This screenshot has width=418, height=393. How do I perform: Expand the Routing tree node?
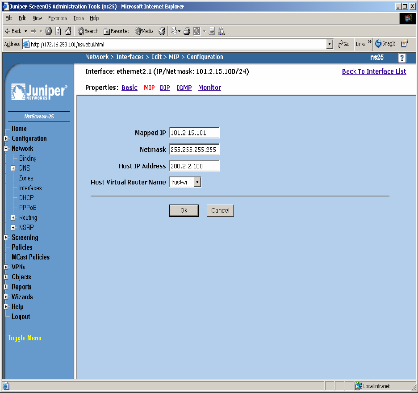(x=13, y=217)
